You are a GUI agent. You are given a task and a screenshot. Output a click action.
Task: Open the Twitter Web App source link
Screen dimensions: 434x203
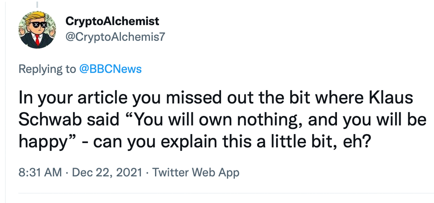point(196,173)
